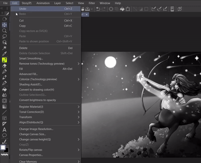Image resolution: width=201 pixels, height=163 pixels.
Task: Select the Move layer tool
Action: (5, 25)
